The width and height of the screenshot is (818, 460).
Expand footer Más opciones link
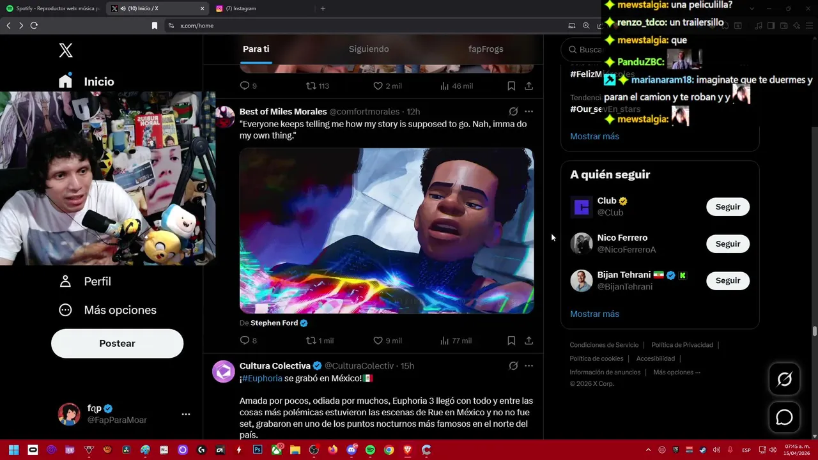click(677, 372)
